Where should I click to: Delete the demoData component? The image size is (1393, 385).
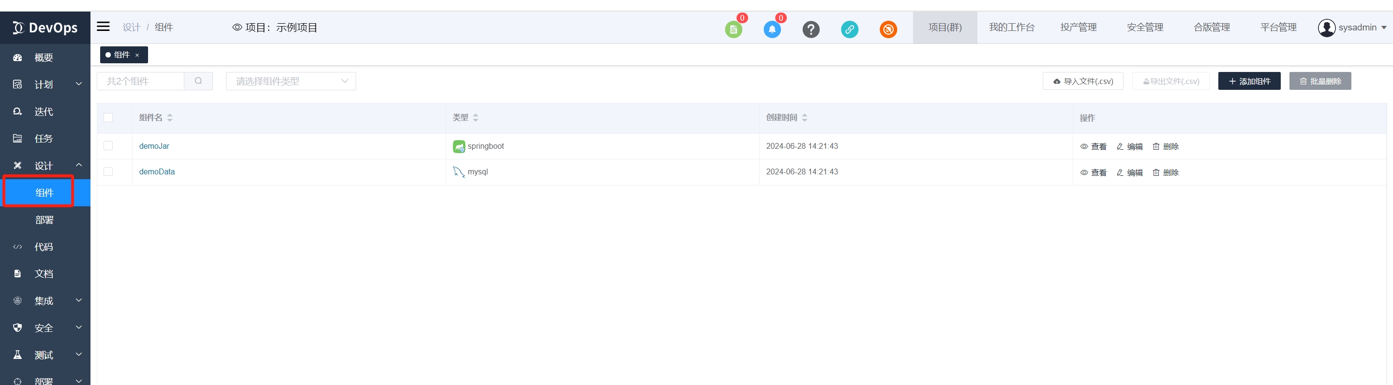click(x=1166, y=172)
